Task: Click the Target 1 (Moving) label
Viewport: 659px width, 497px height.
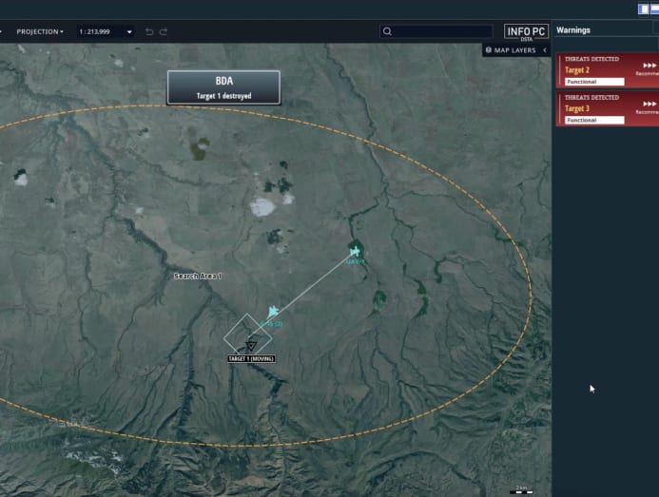Action: pyautogui.click(x=251, y=358)
